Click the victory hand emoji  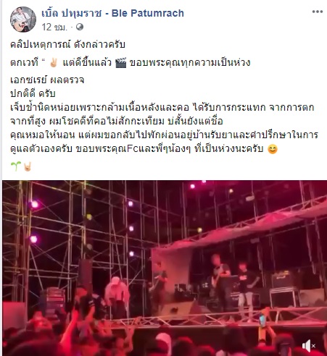pyautogui.click(x=53, y=63)
